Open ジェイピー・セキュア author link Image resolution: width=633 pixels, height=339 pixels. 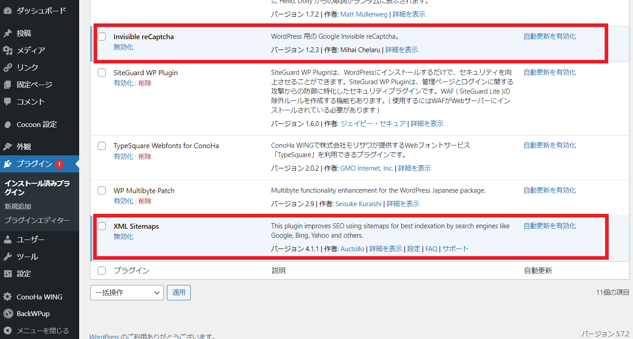click(x=373, y=124)
